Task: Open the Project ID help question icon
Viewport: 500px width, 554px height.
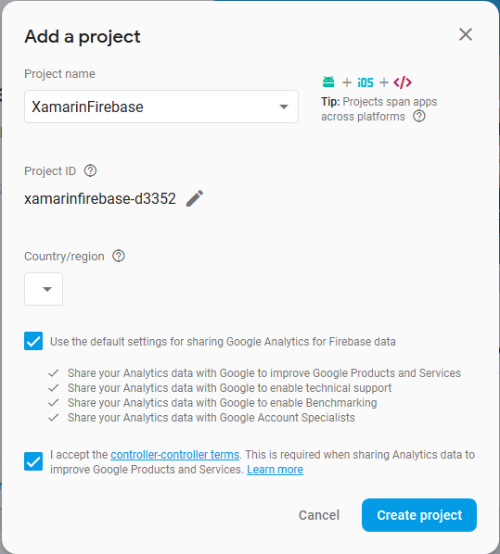Action: [x=90, y=170]
